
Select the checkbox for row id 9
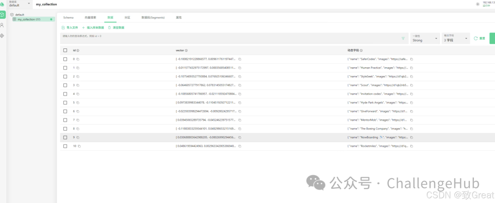pyautogui.click(x=65, y=138)
